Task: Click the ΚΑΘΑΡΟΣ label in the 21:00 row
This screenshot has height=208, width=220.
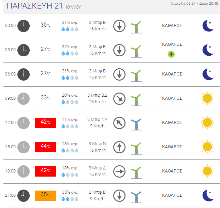Action: tap(172, 195)
